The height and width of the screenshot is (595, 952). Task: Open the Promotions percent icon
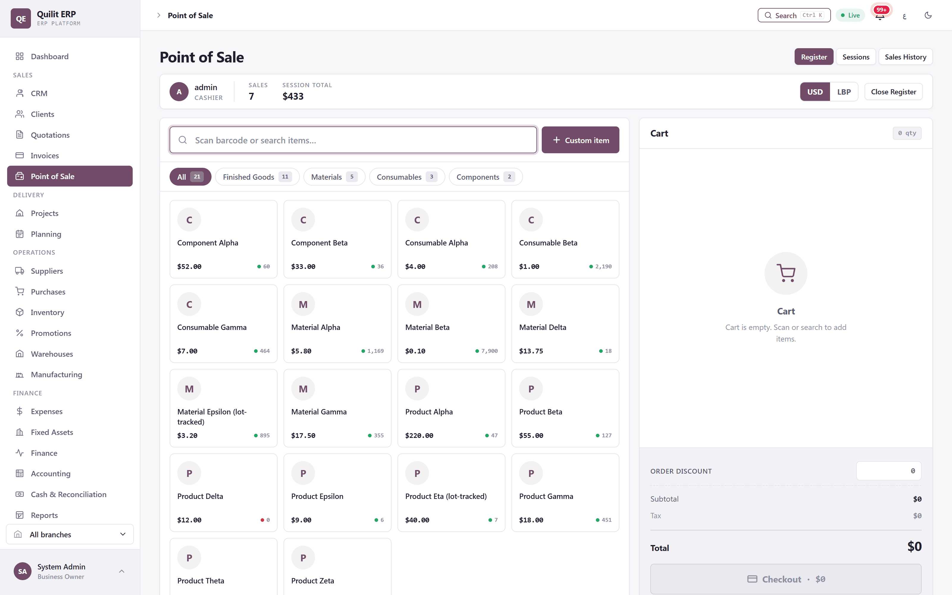point(20,333)
